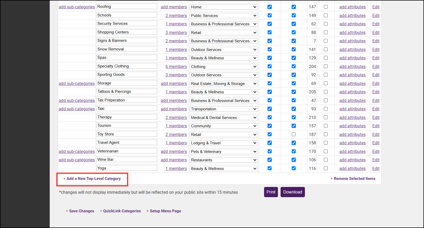The width and height of the screenshot is (424, 228).
Task: Expand the Tourism row's Community dropdown
Action: coord(224,126)
